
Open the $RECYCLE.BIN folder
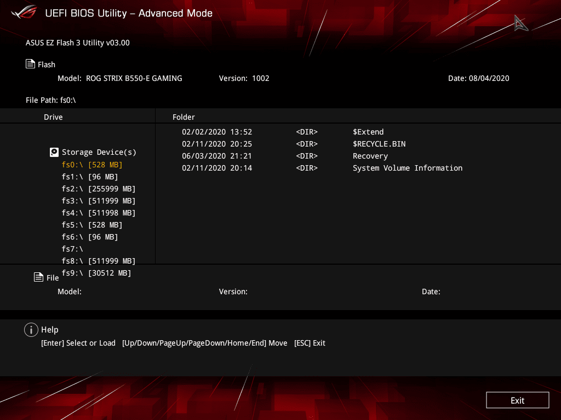[379, 144]
